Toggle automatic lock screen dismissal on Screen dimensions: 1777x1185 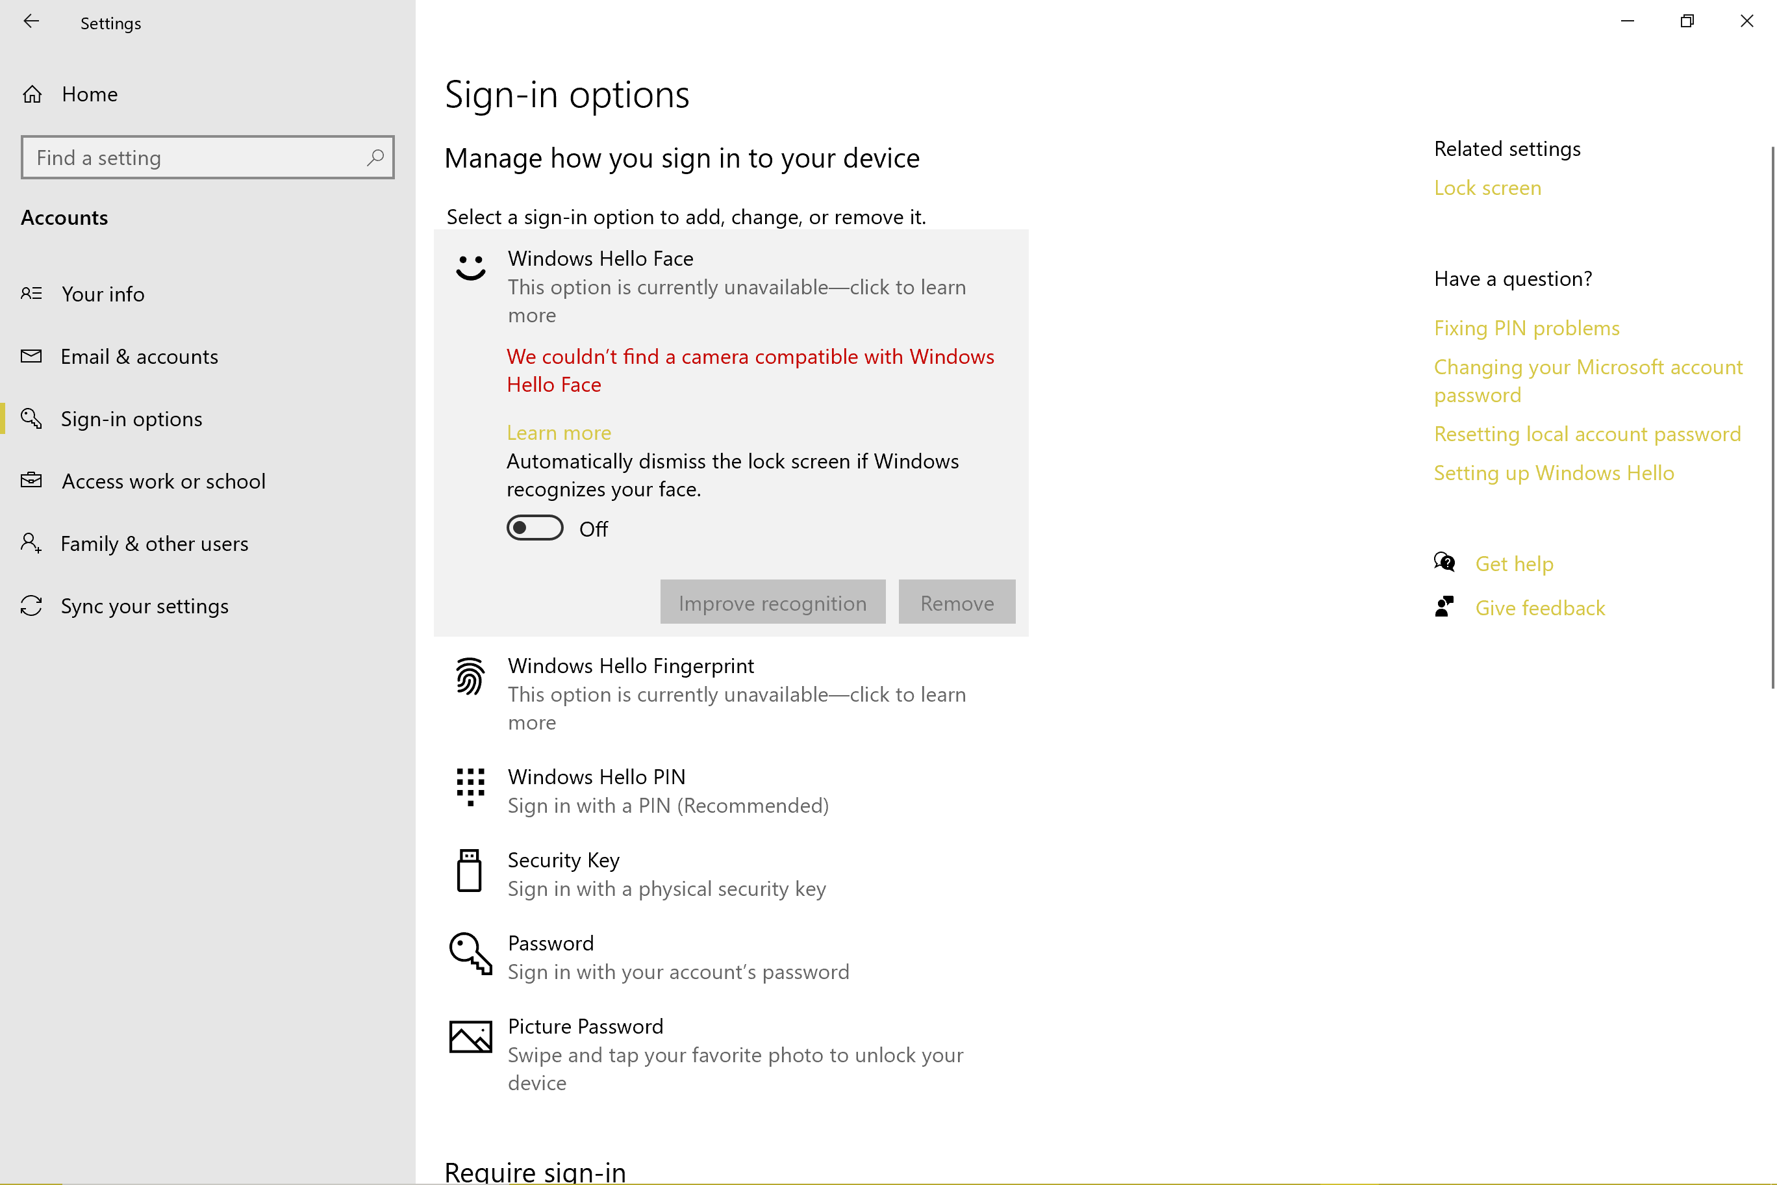pyautogui.click(x=534, y=528)
